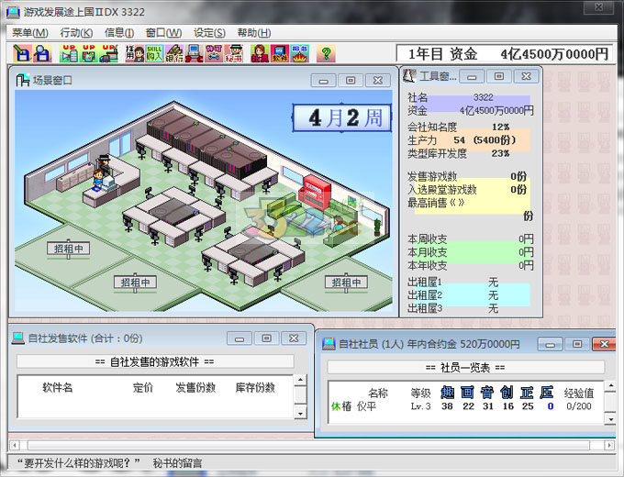The width and height of the screenshot is (624, 477).
Task: Open the 行动(K) menu
Action: coord(76,33)
